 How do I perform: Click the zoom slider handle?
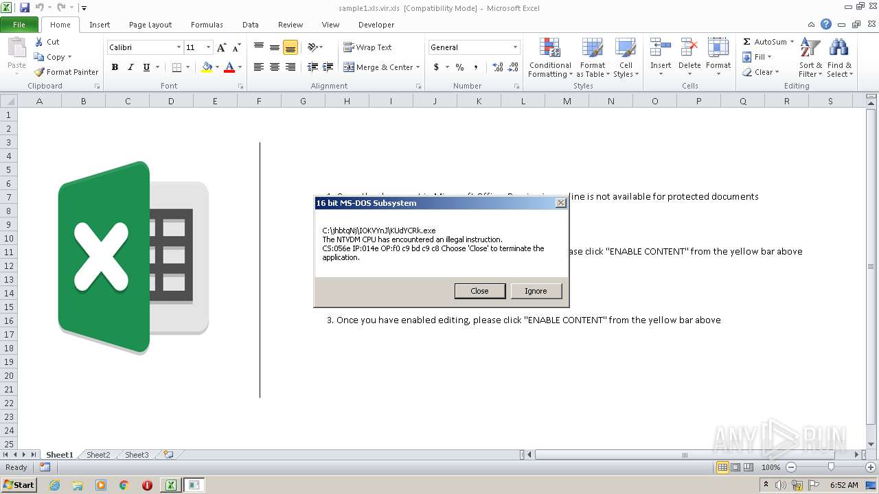(831, 467)
